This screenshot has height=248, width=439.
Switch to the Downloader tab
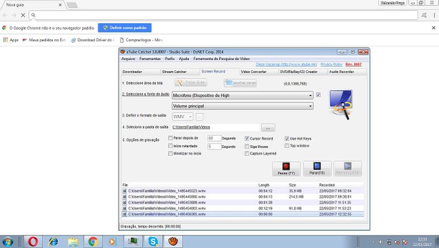[x=141, y=72]
